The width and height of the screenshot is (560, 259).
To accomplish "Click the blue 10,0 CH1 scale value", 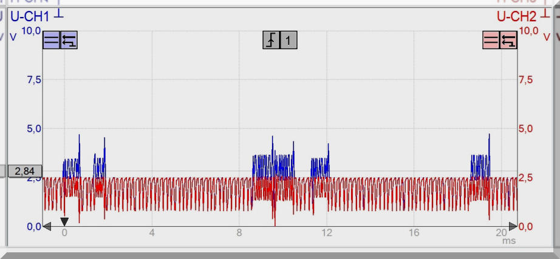I will 31,31.
